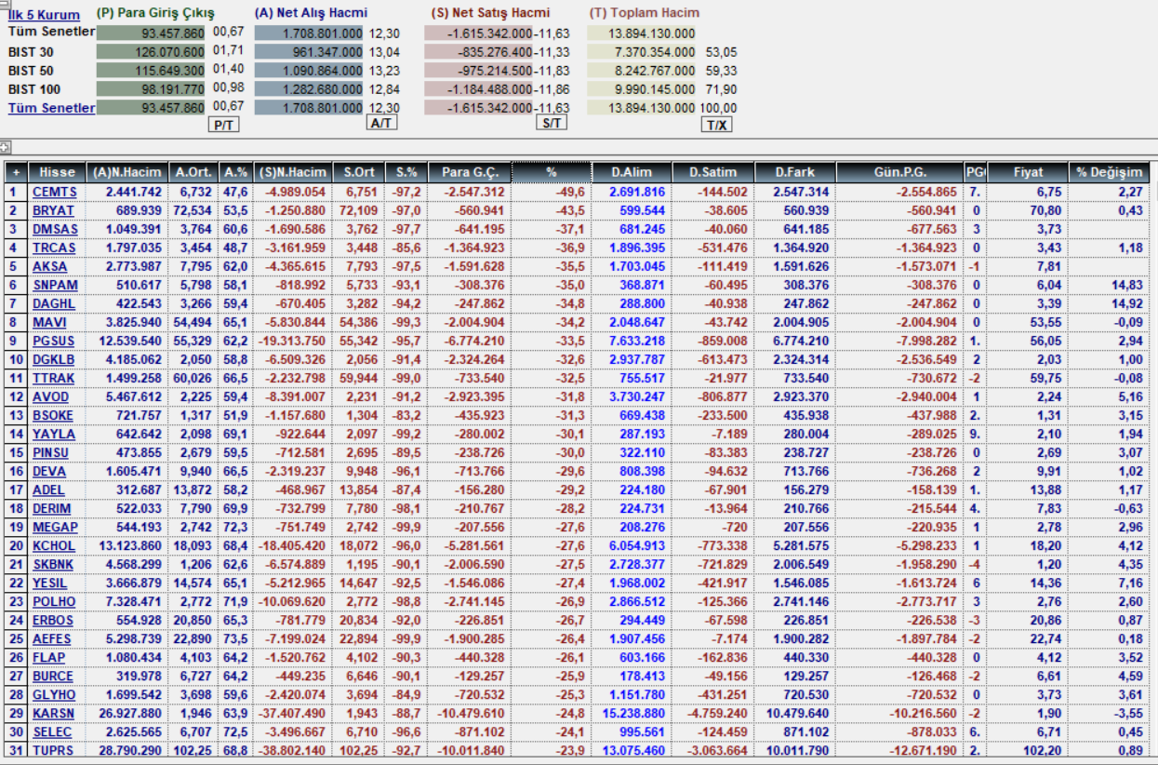This screenshot has height=765, width=1158.
Task: Open the İlk 5 Kurum link
Action: pyautogui.click(x=44, y=15)
